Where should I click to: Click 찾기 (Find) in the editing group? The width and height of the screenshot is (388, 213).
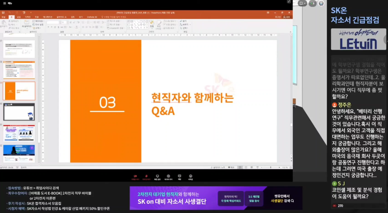[184, 21]
